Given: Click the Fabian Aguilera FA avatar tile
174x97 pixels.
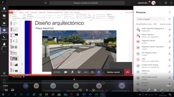Looking at the screenshot, I should [x=76, y=86].
